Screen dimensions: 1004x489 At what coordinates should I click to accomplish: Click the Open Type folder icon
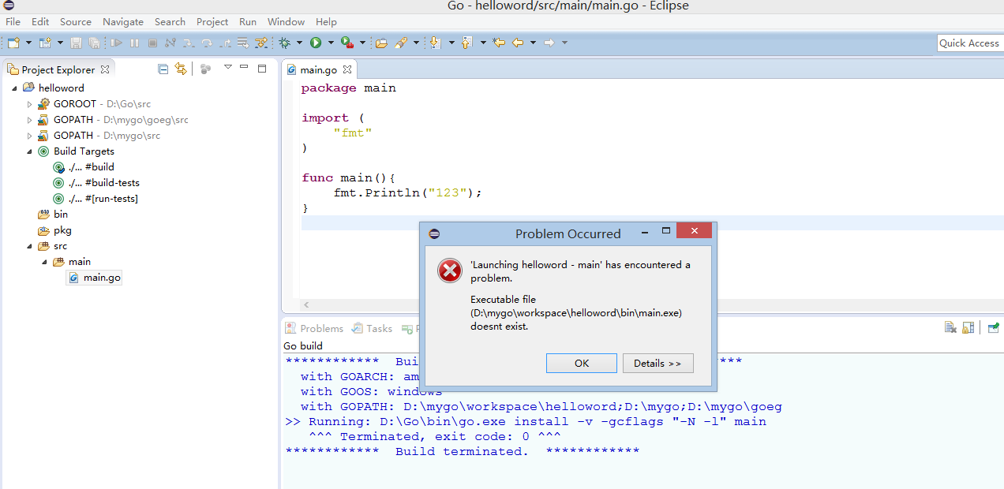[x=381, y=43]
